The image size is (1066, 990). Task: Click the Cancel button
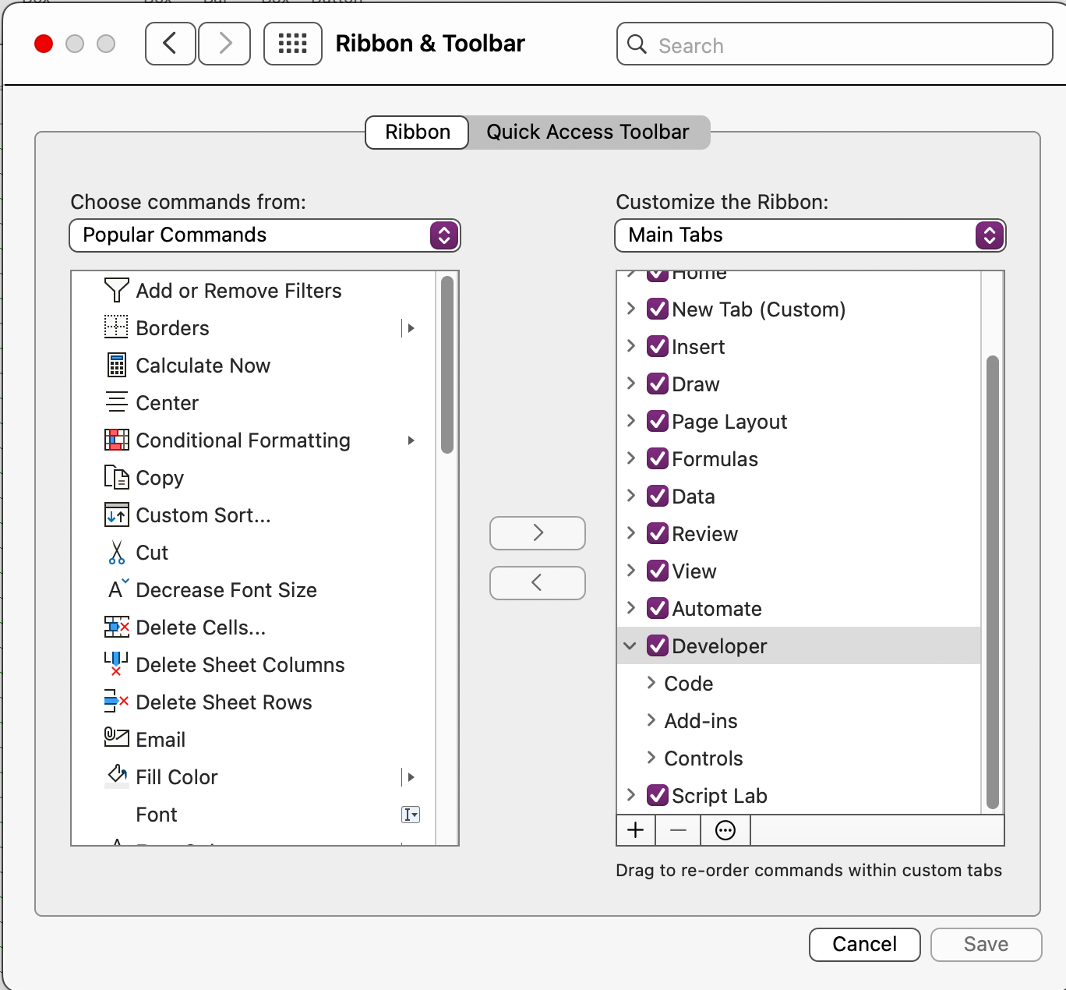tap(865, 945)
